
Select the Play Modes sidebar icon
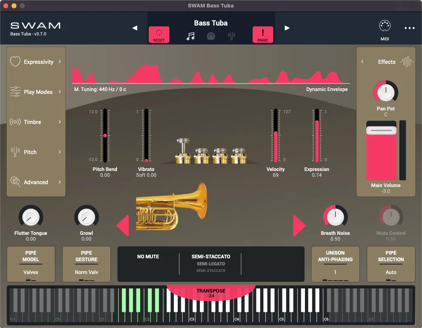[15, 91]
